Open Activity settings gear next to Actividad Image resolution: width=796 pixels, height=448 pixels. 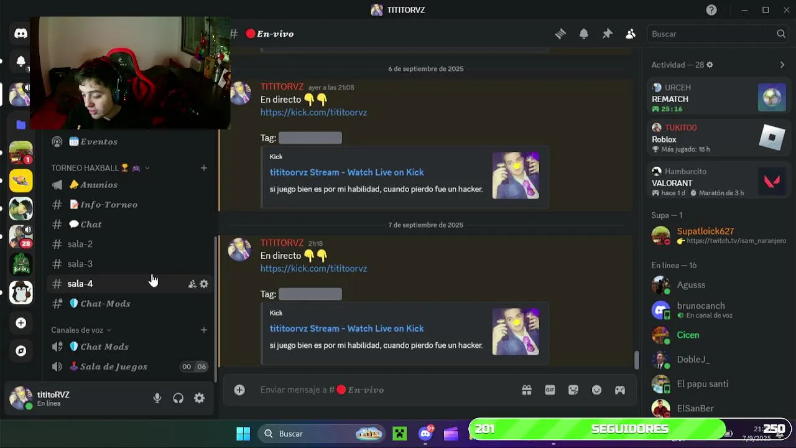710,65
